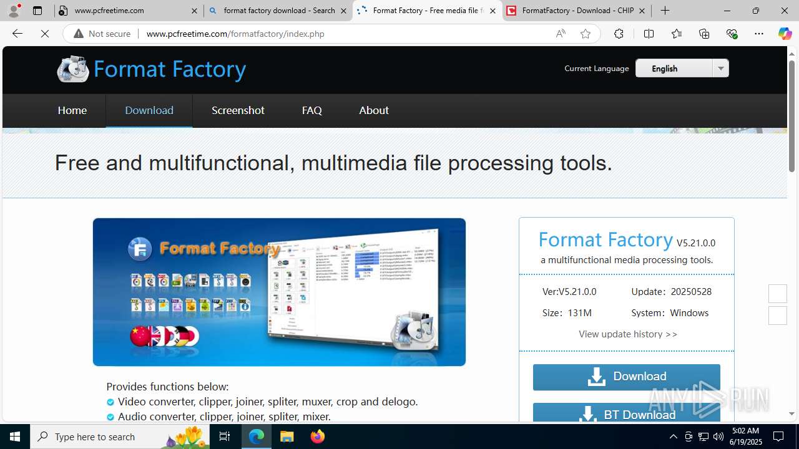Screen dimensions: 799x449
Task: Close the FormatFactory CHIP tab
Action: pos(642,11)
